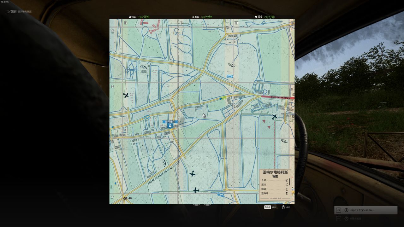The height and width of the screenshot is (227, 404).
Task: Click the manpower resource icon beside 560
Action: click(130, 17)
